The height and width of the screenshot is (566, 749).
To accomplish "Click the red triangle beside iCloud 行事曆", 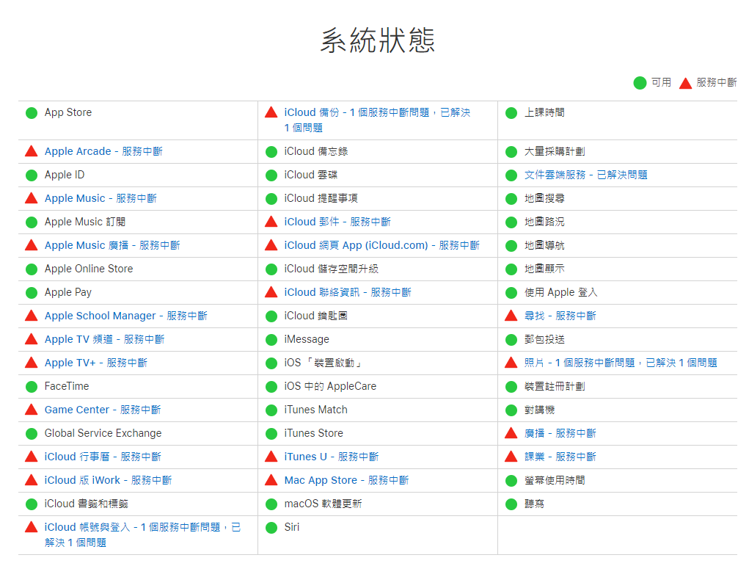I will click(x=31, y=457).
